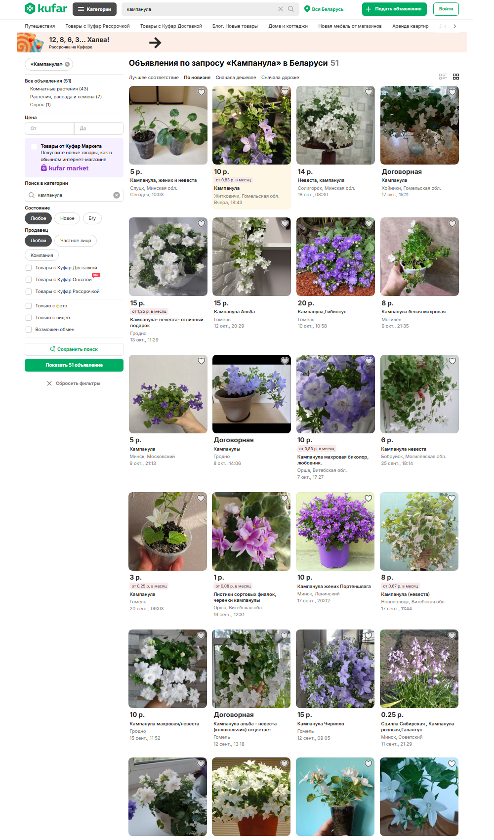
Task: Remove the «Кампанула» filter chip
Action: pos(67,64)
